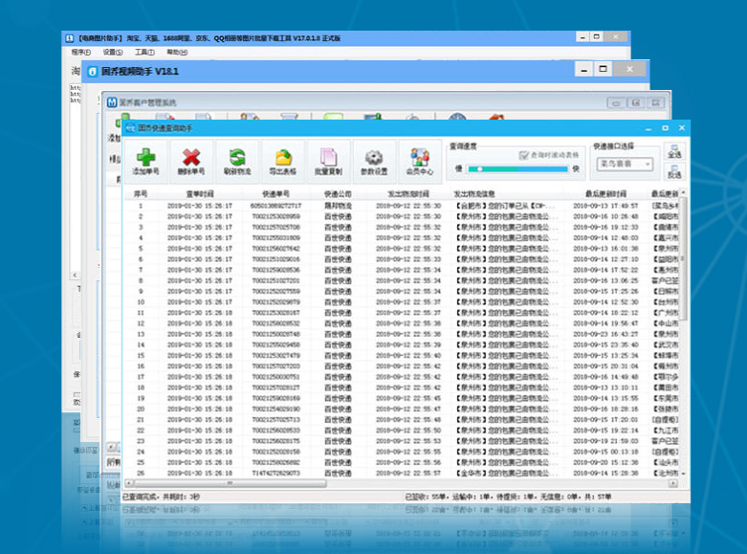Maximize the 视频助手 V18.1 window

click(x=603, y=69)
